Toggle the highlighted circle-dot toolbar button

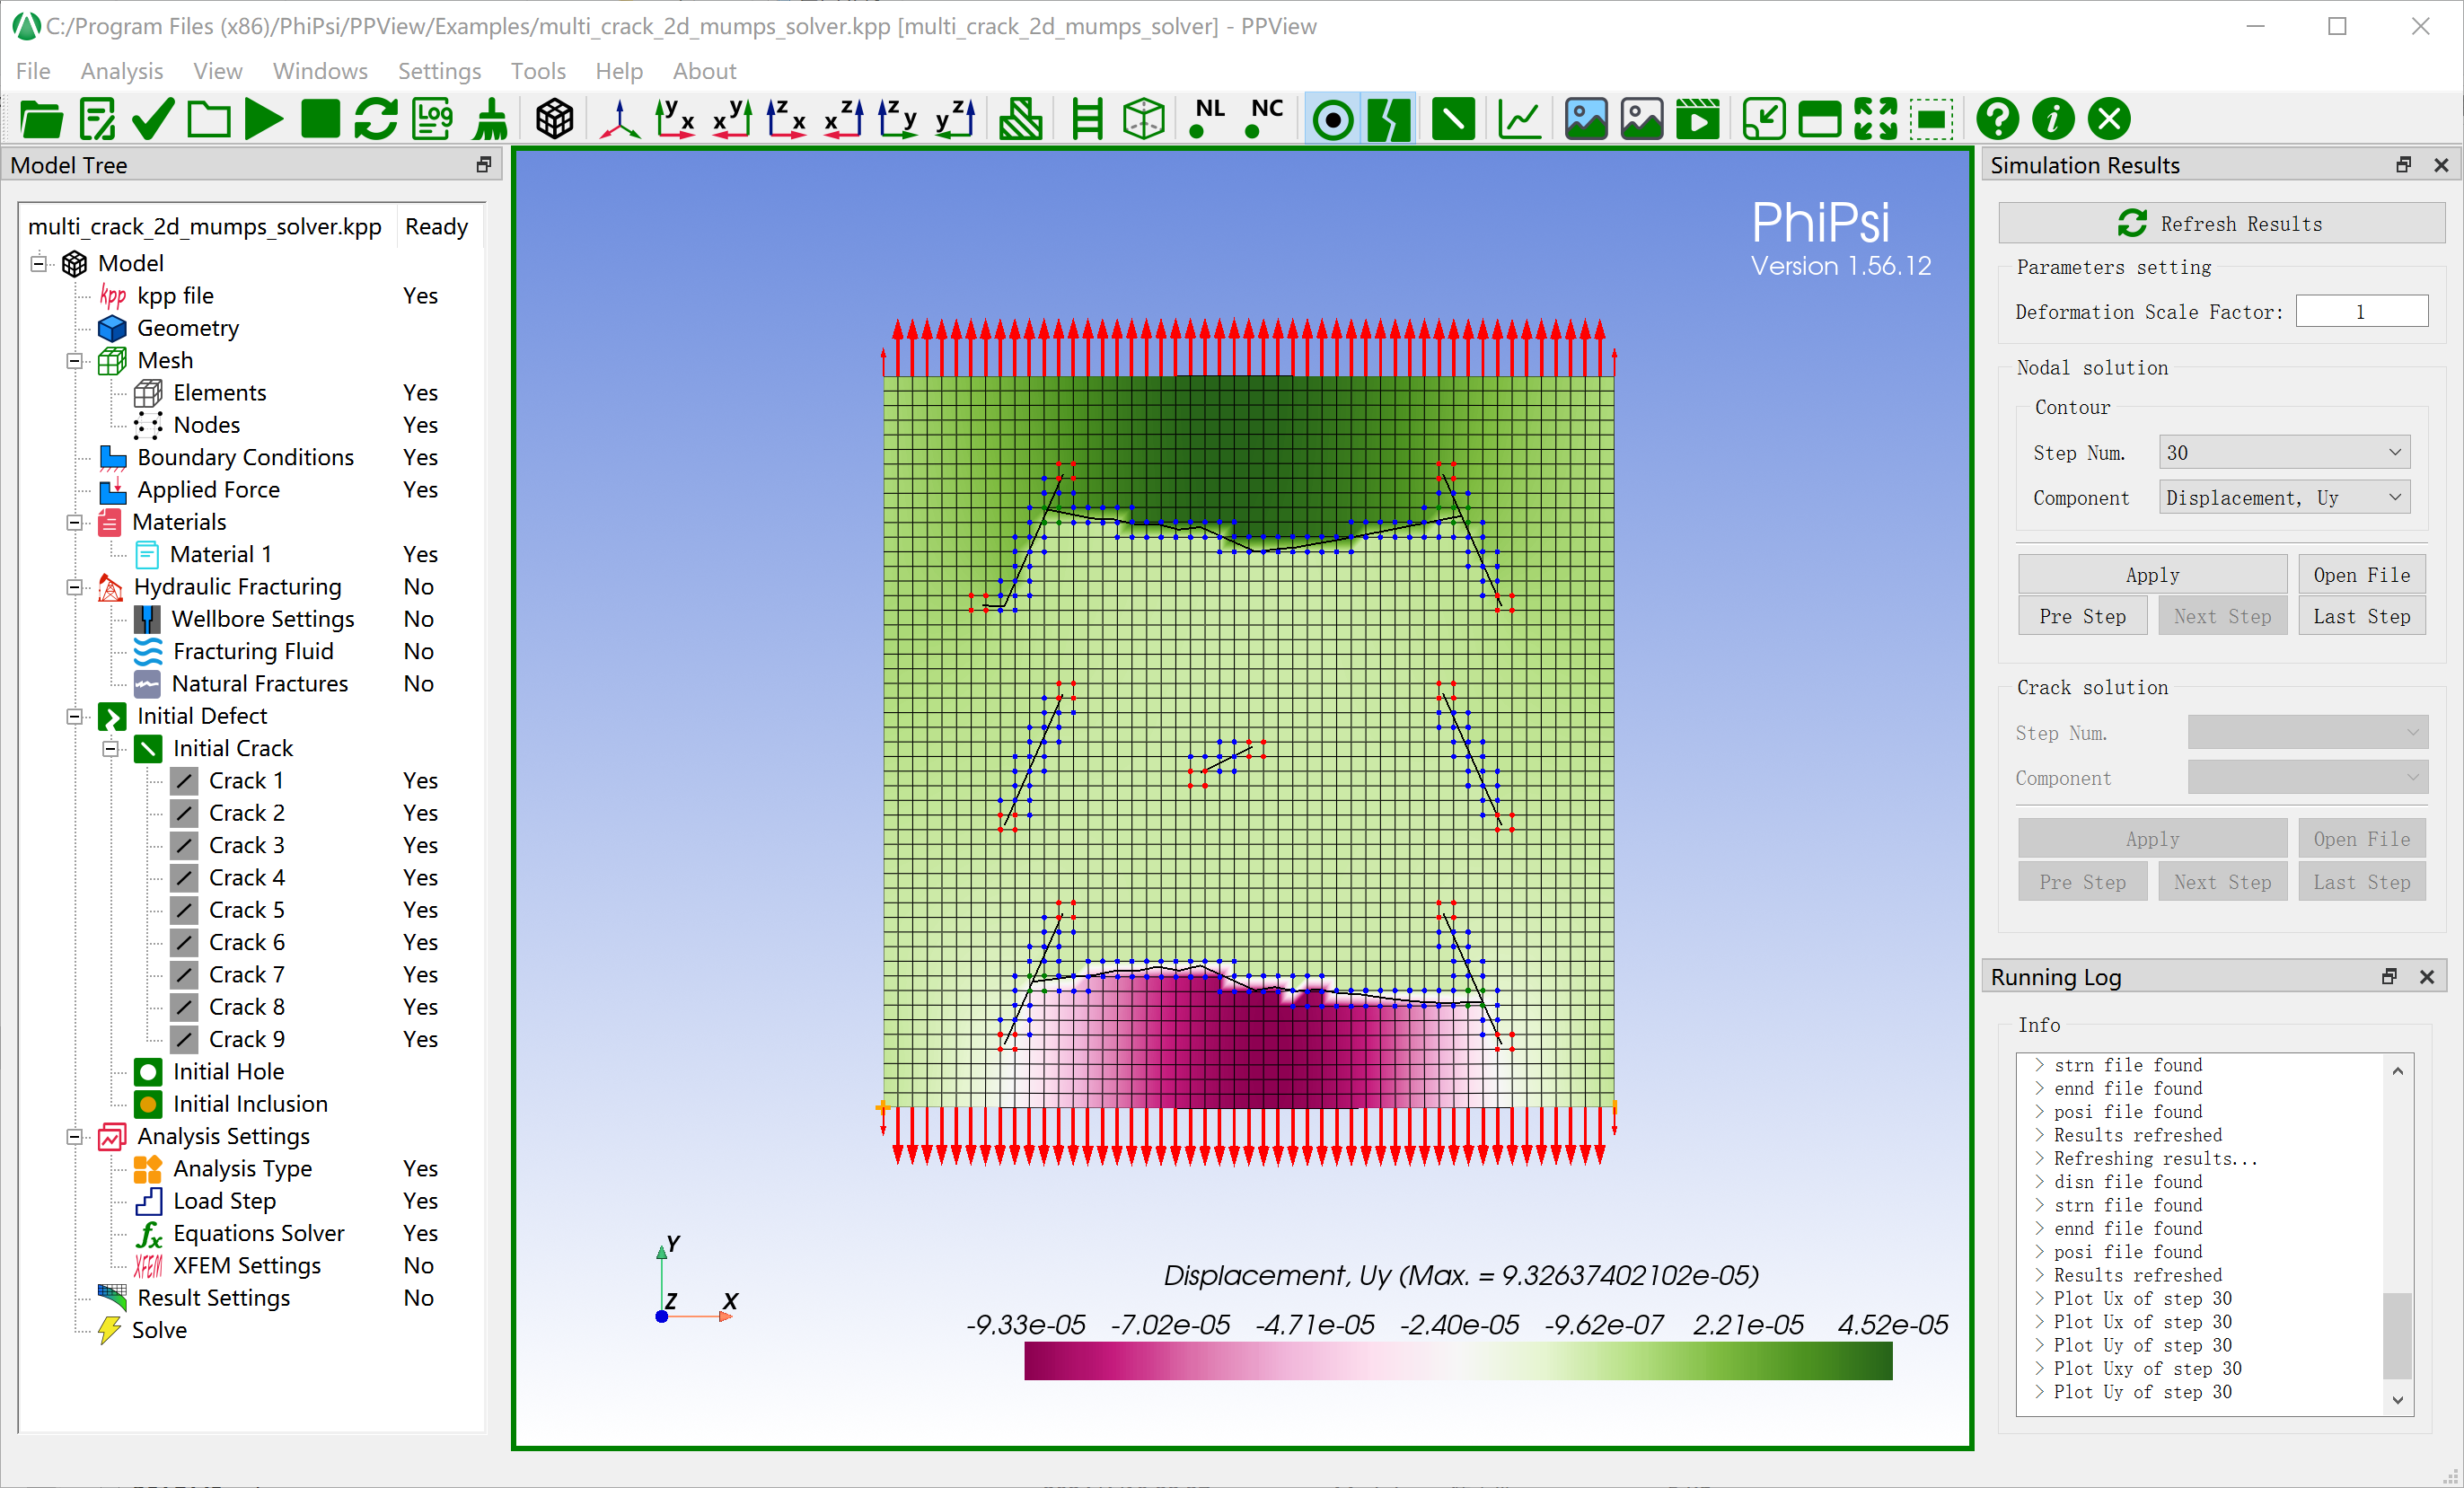[1332, 119]
